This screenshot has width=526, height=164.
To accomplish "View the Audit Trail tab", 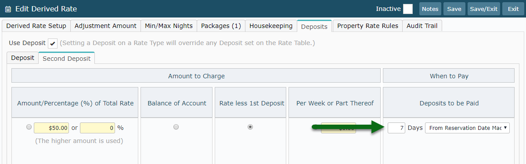I will click(422, 26).
